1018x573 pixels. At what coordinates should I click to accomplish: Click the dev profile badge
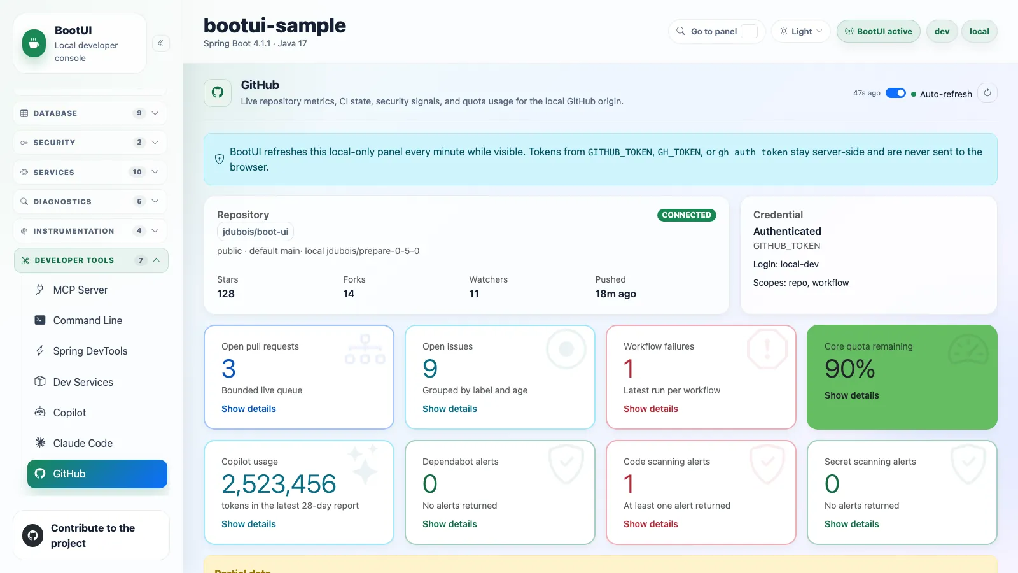coord(942,31)
